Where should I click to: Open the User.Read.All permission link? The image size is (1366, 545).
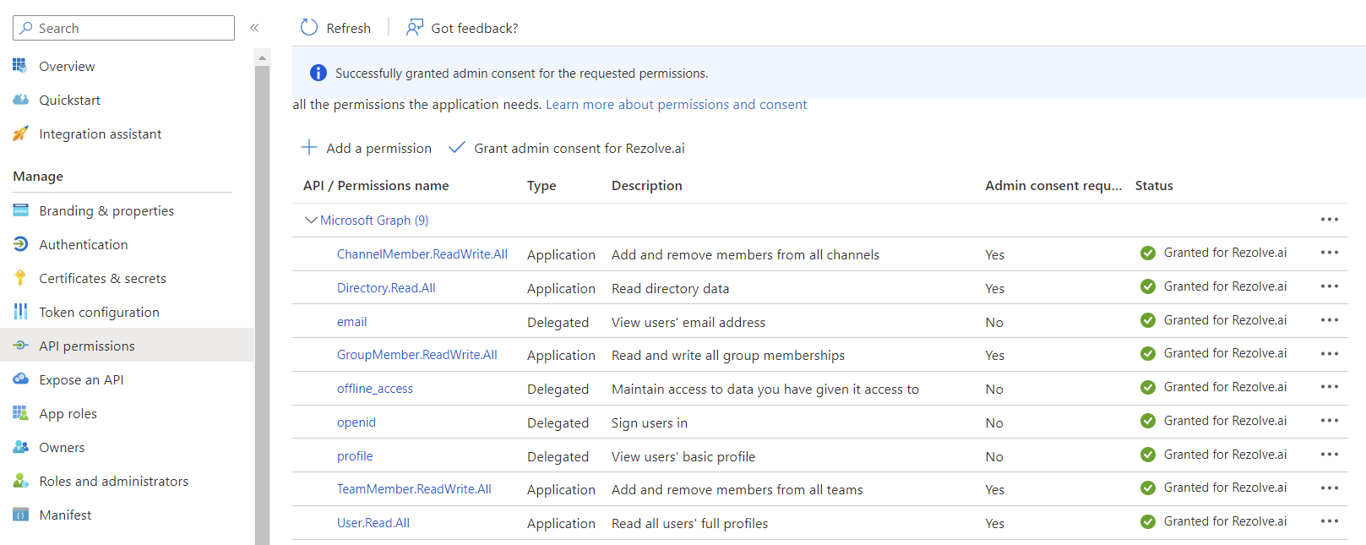click(373, 523)
